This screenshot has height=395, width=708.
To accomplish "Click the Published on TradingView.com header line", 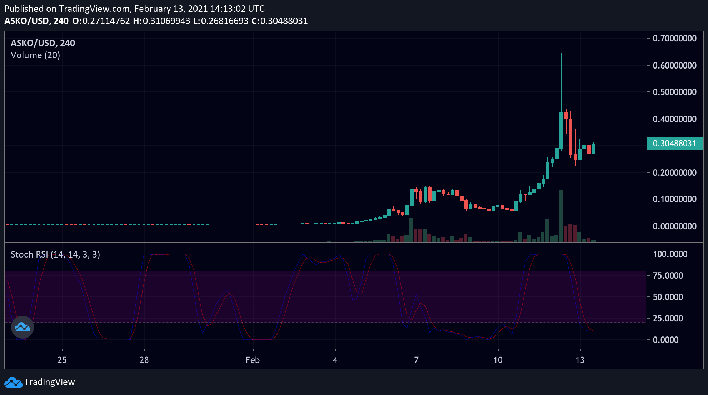I will click(135, 9).
